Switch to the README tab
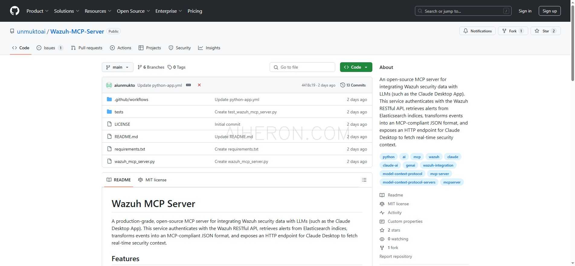The width and height of the screenshot is (575, 266). point(119,180)
